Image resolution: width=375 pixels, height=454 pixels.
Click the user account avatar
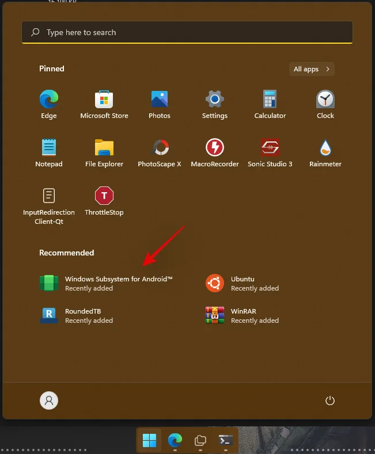click(49, 400)
